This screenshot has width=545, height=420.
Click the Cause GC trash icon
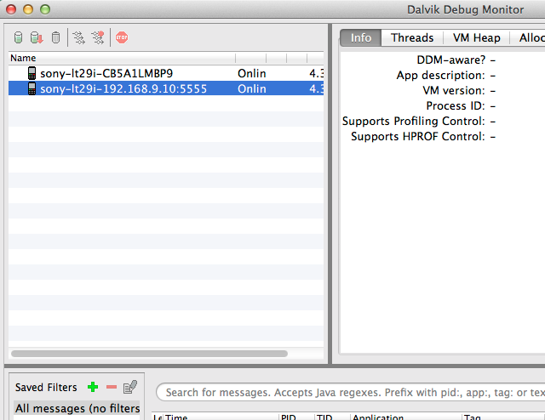(x=55, y=37)
